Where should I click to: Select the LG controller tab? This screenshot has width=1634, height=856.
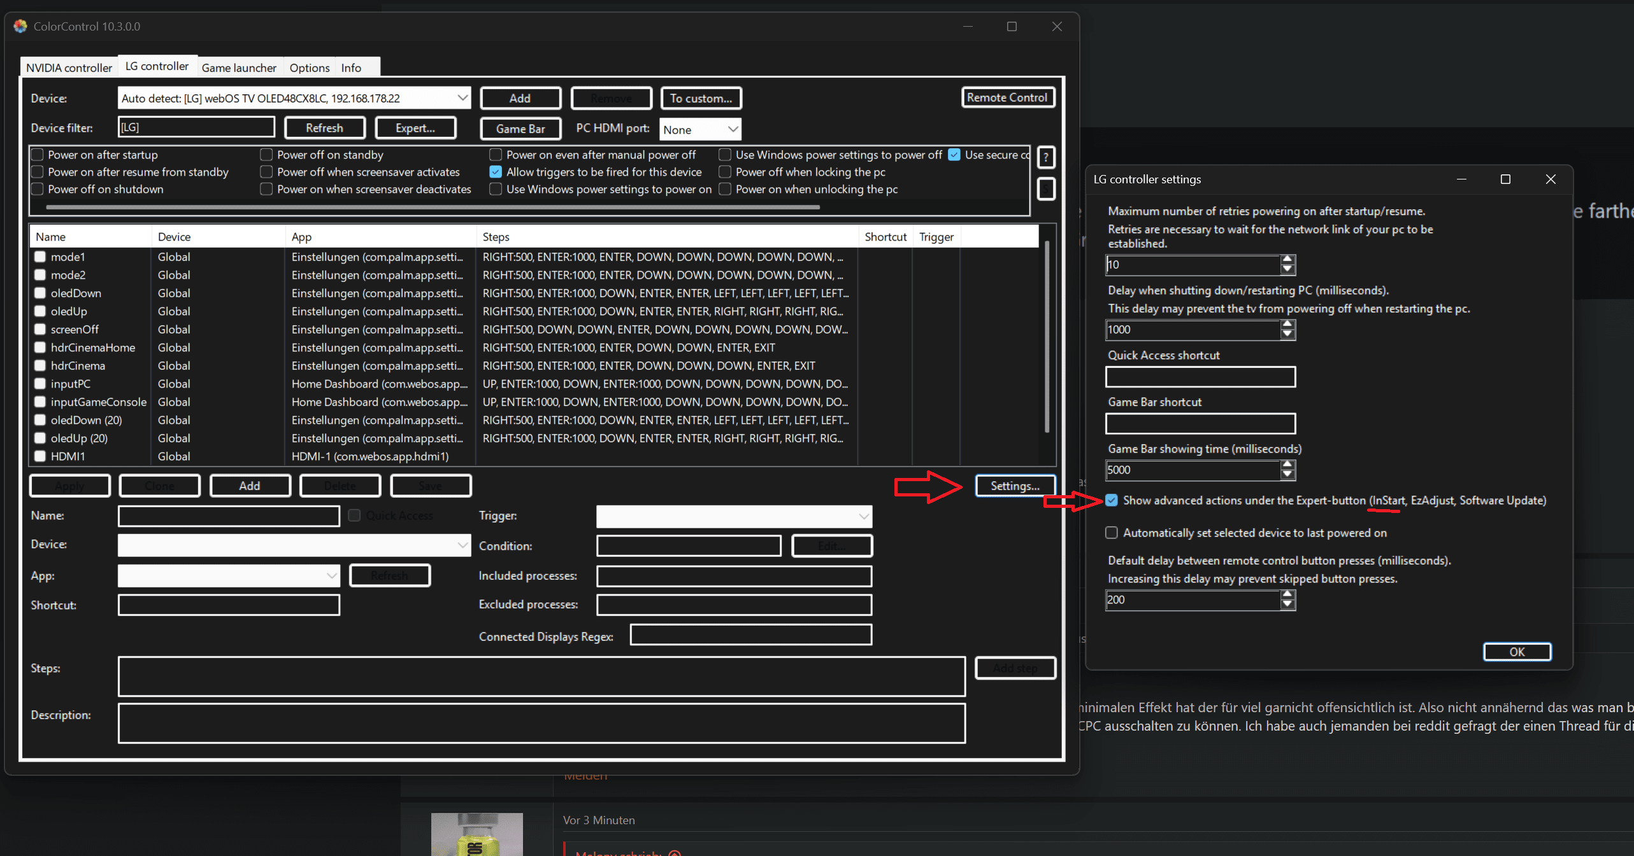pos(157,66)
